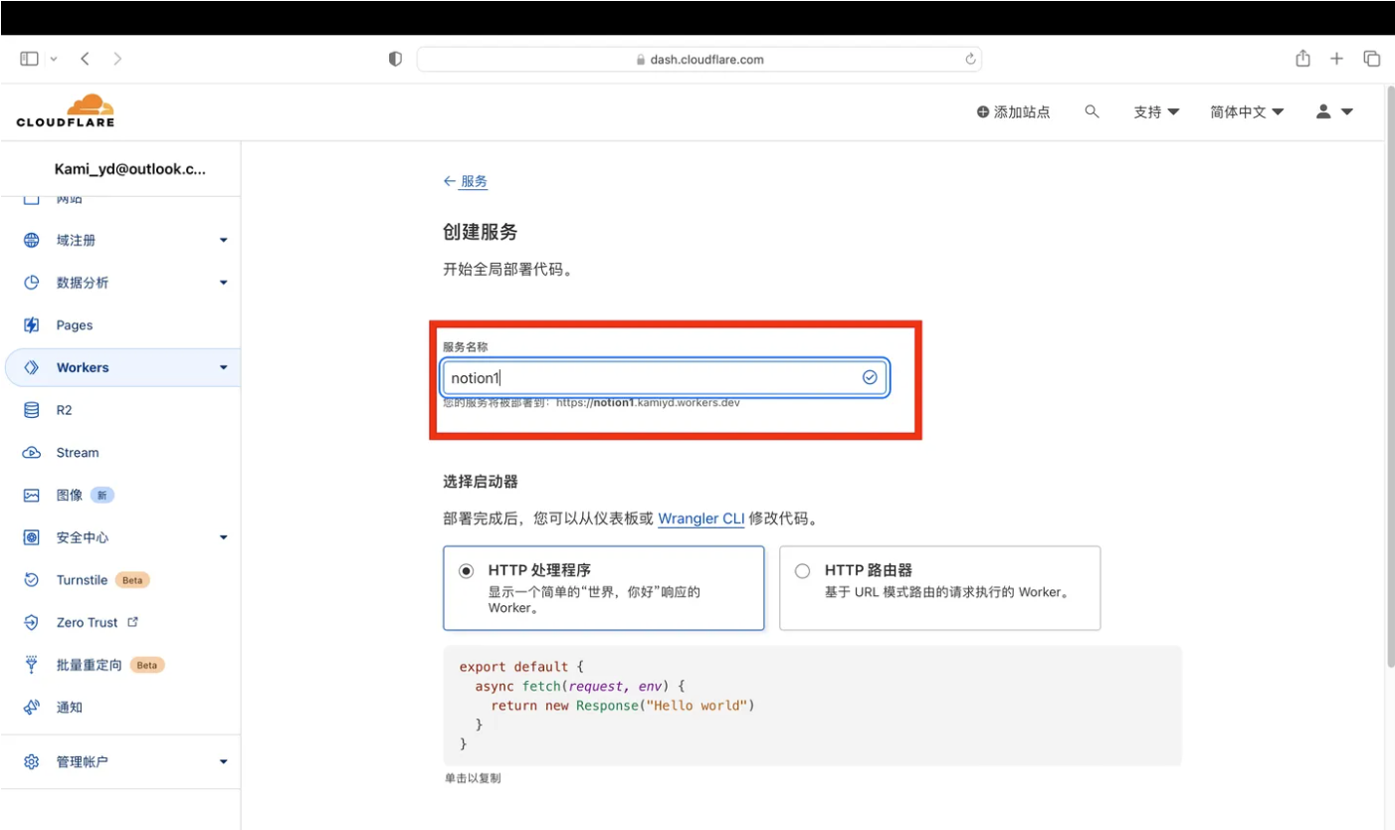Open Zero Trust in the sidebar
1395x830 pixels.
coord(87,623)
